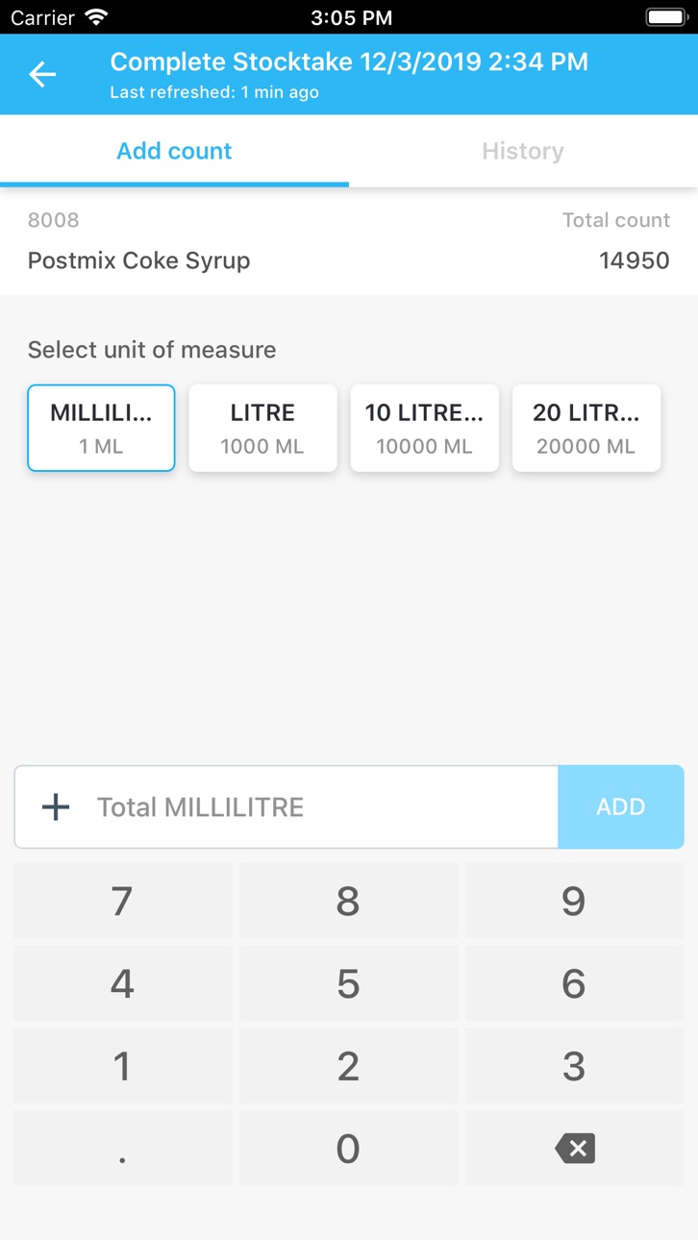Select MILLILITRE 1 ML unit
698x1240 pixels.
101,428
